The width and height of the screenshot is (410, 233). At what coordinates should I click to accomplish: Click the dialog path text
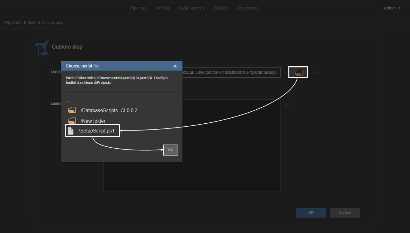click(117, 80)
